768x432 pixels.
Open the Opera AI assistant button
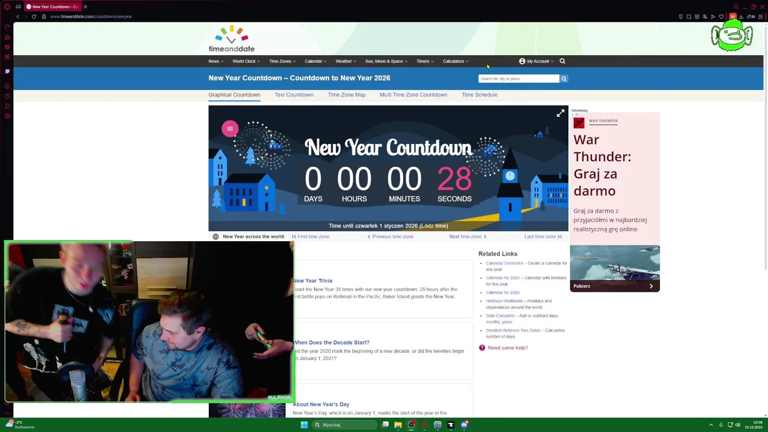751,16
